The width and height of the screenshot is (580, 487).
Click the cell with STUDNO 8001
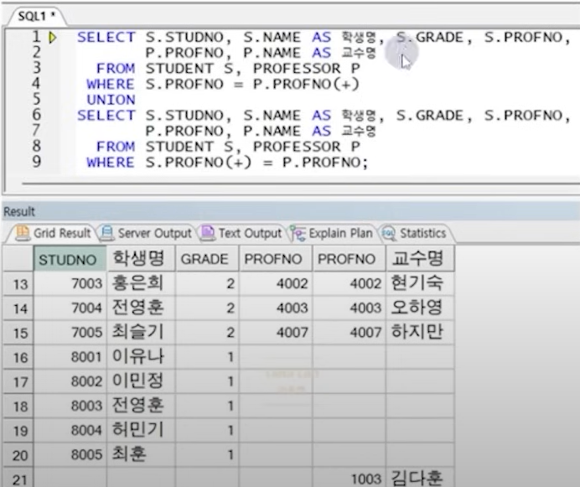70,357
